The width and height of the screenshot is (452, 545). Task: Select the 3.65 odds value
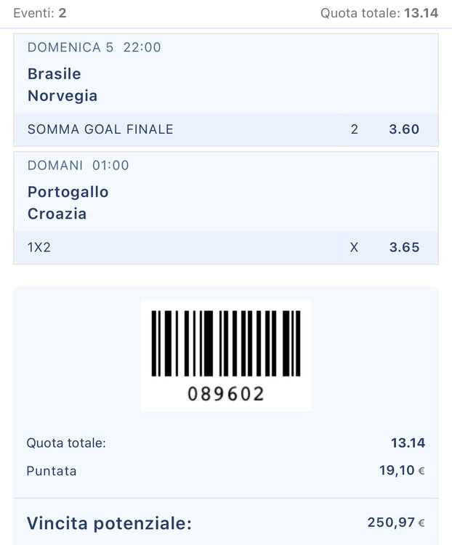404,248
